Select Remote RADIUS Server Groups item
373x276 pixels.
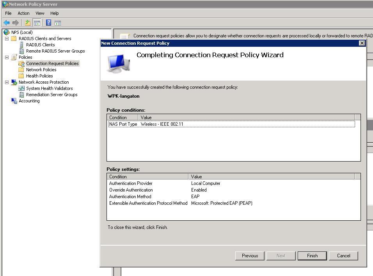pos(55,51)
